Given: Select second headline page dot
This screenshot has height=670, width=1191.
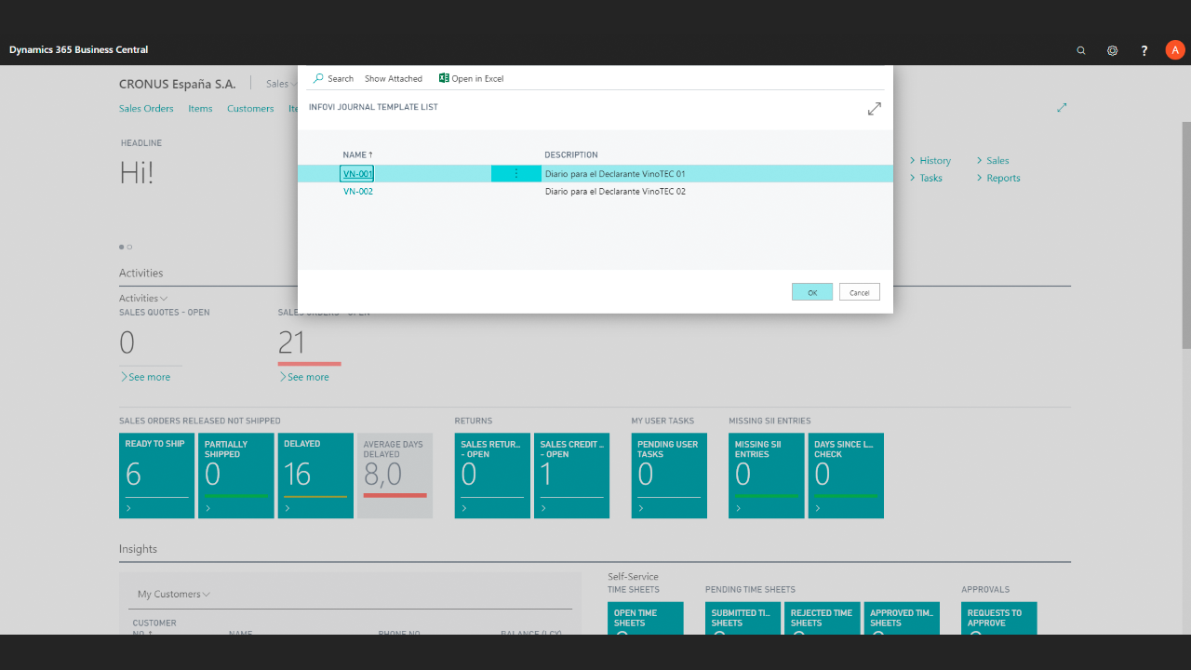Looking at the screenshot, I should [129, 247].
